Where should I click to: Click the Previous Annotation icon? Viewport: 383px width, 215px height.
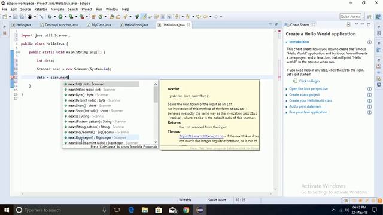[188, 17]
